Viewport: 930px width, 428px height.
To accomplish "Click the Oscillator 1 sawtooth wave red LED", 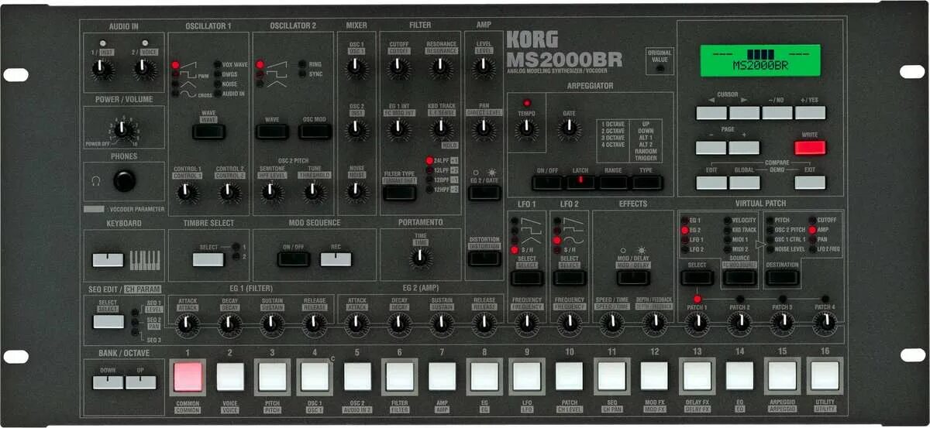I will point(175,65).
